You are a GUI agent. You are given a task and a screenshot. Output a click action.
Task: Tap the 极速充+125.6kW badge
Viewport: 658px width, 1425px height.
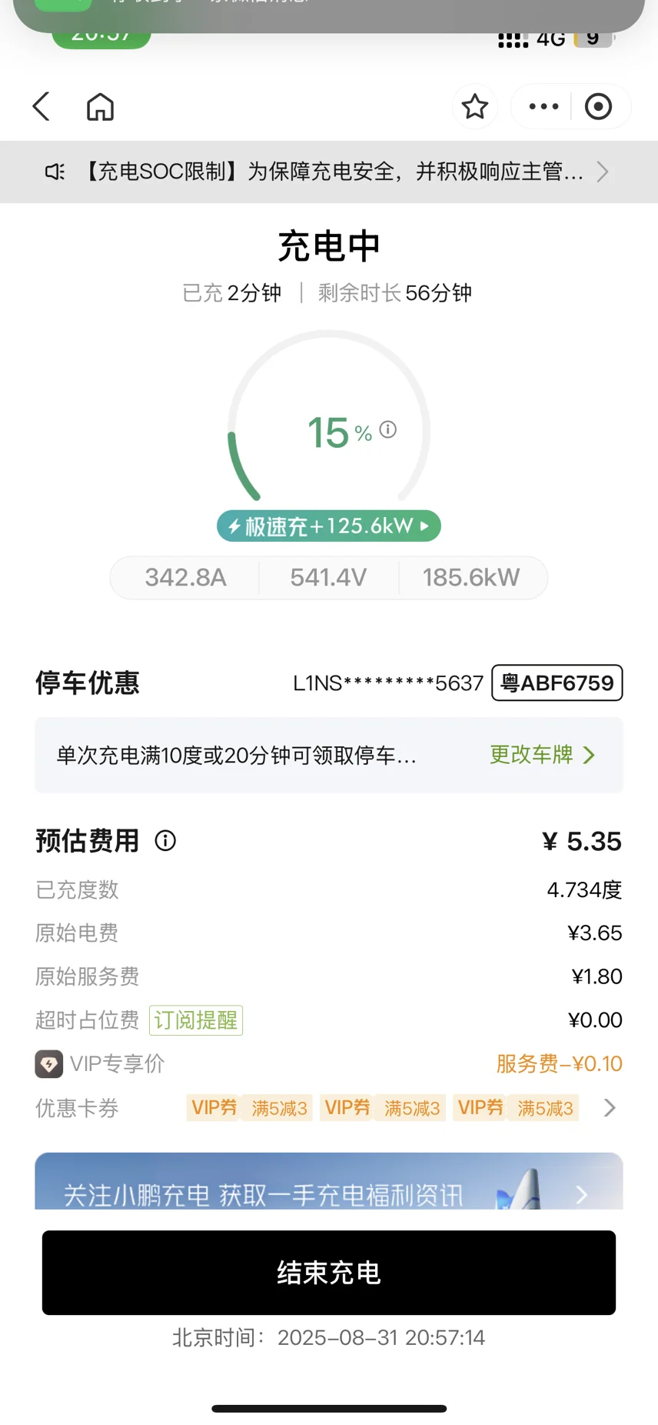point(329,526)
